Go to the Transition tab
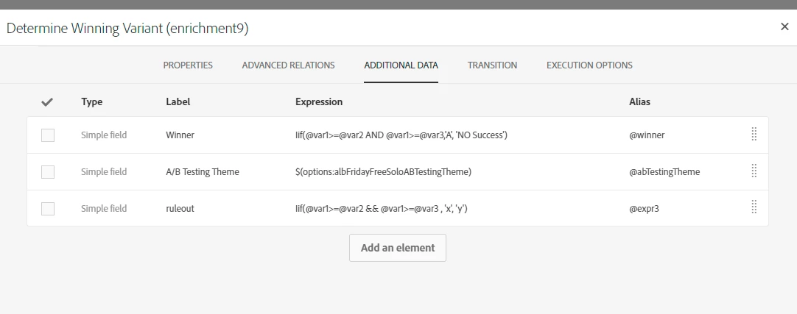The height and width of the screenshot is (314, 797). pyautogui.click(x=492, y=65)
